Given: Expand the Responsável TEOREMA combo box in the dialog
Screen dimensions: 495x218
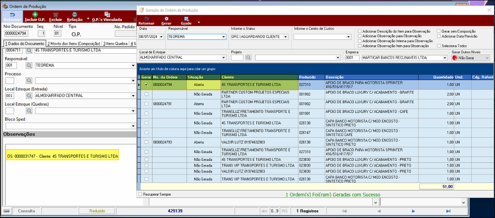Looking at the screenshot, I should click(224, 37).
